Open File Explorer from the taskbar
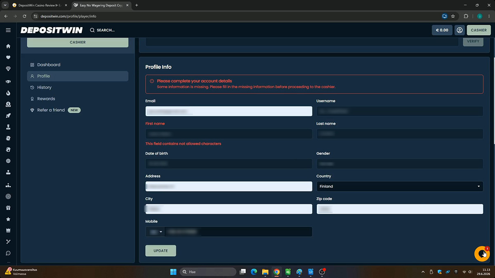Viewport: 495px width, 278px height. (265, 272)
